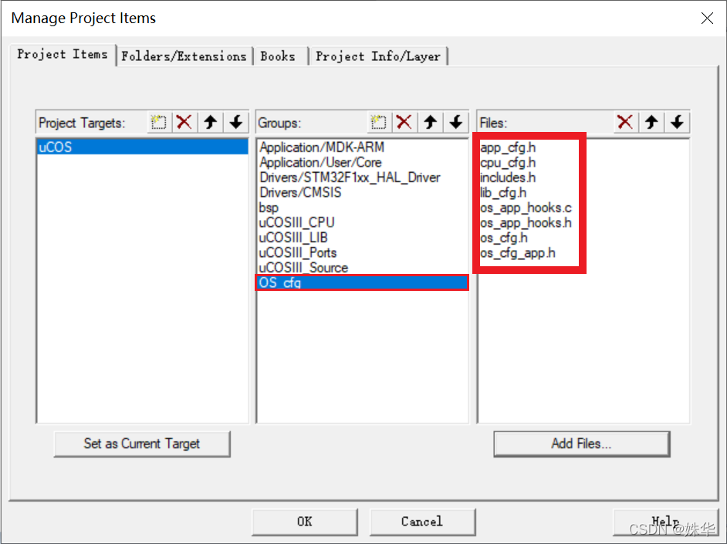Click Set as Current Target button
727x544 pixels.
point(142,444)
